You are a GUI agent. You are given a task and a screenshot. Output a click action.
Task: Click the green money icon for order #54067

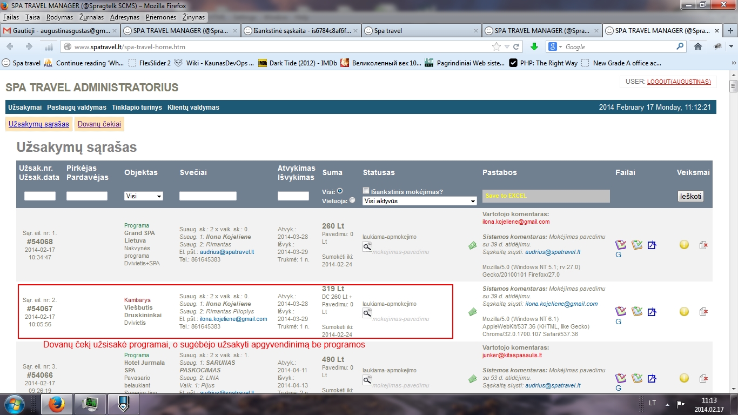click(x=473, y=312)
